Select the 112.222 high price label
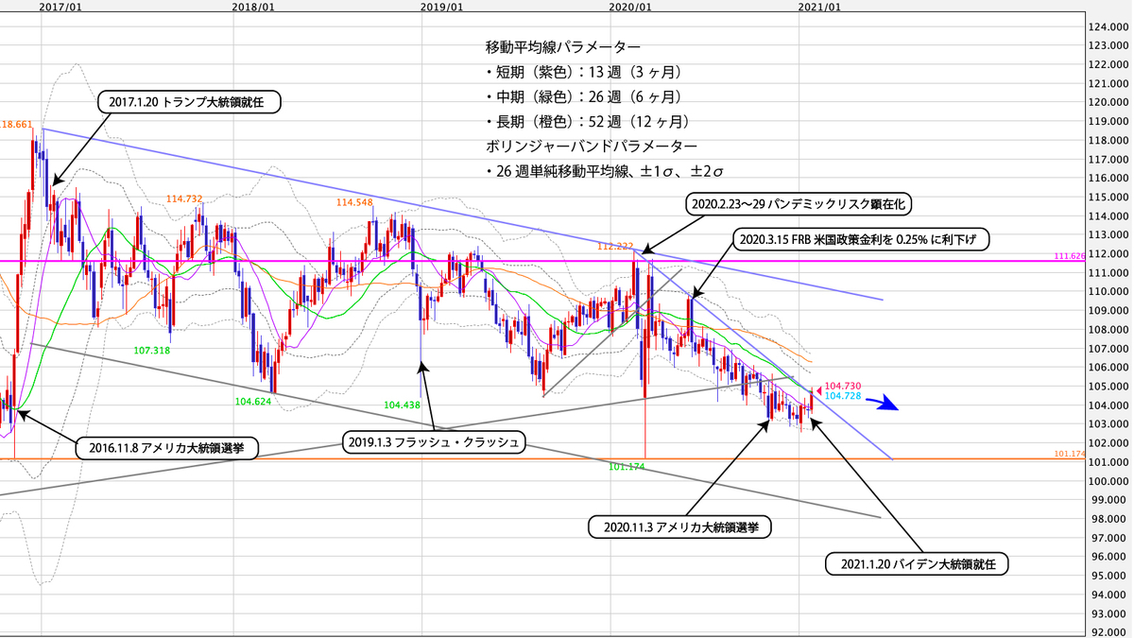Image resolution: width=1134 pixels, height=638 pixels. (615, 245)
